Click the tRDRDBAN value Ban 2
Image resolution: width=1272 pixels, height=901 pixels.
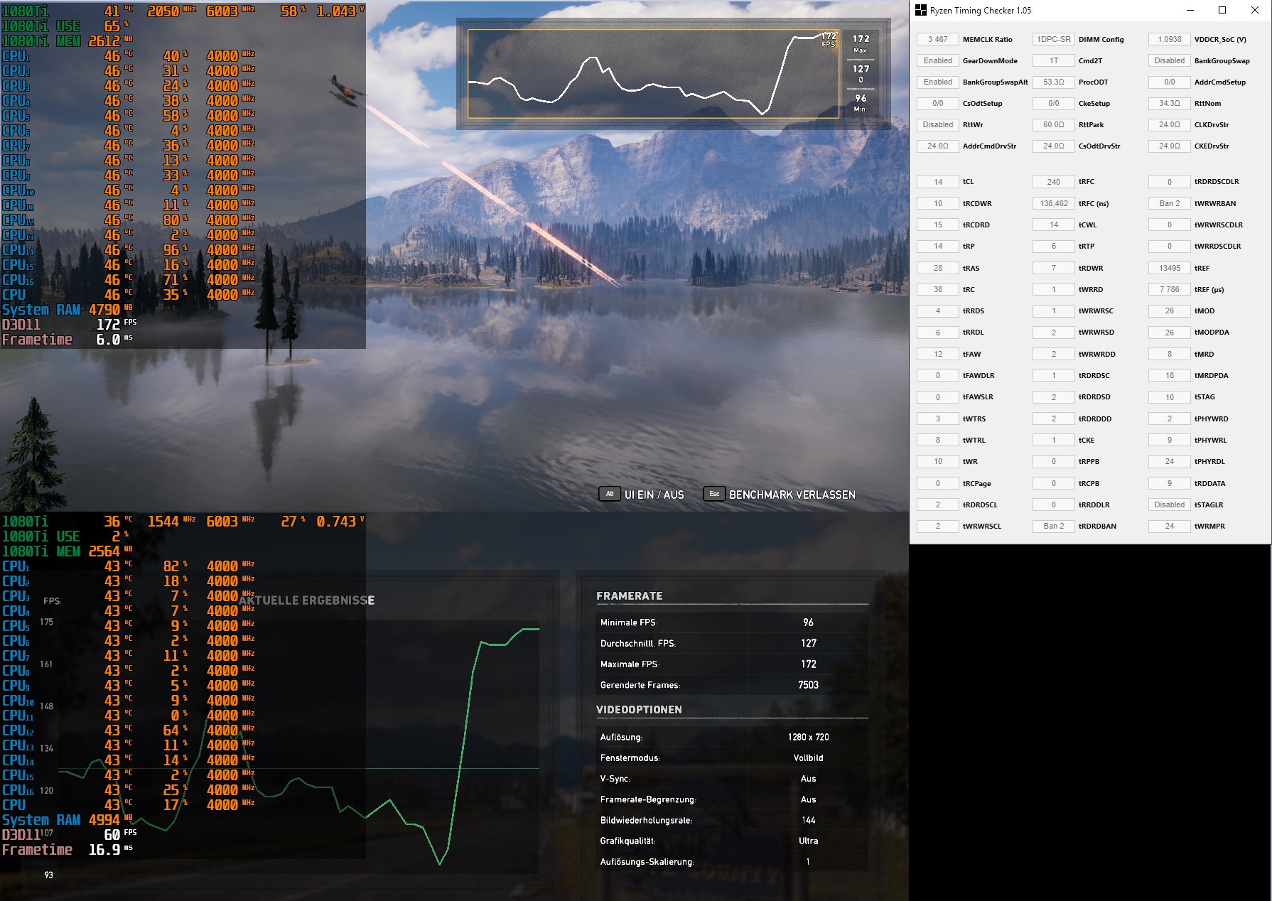1054,527
